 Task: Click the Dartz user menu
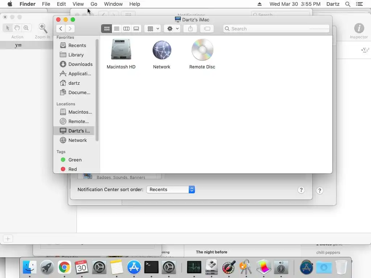pyautogui.click(x=333, y=4)
